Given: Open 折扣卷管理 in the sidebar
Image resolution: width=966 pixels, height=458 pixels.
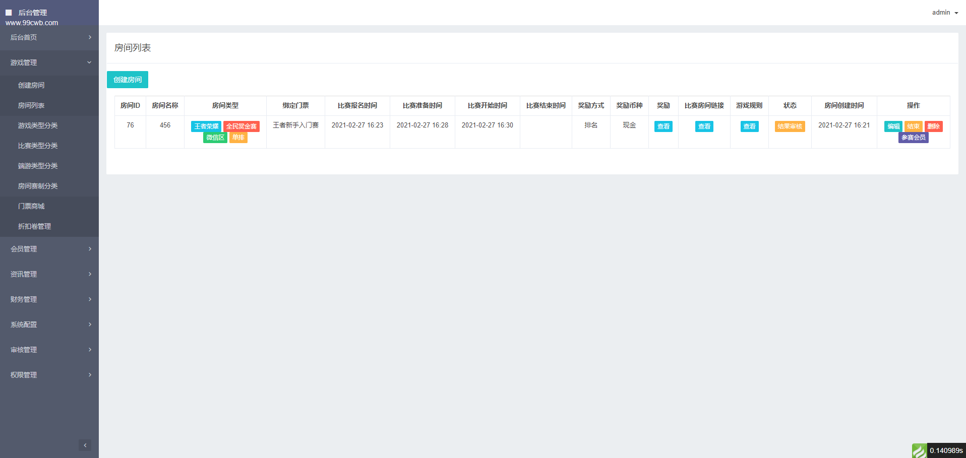Looking at the screenshot, I should [49, 226].
